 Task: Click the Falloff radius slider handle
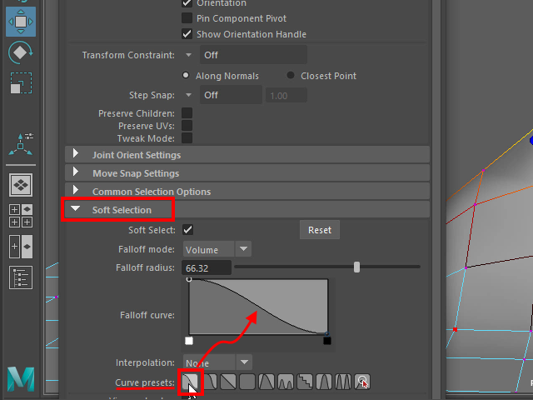click(357, 267)
